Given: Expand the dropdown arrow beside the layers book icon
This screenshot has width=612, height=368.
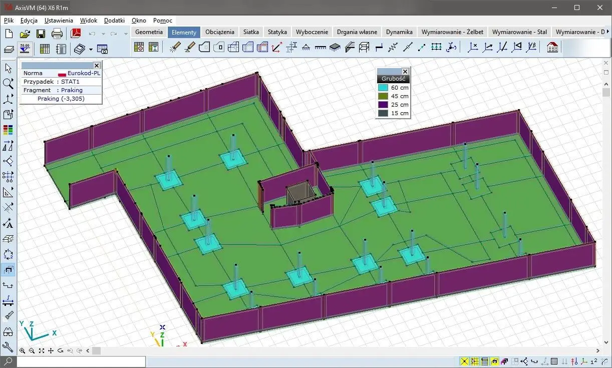Looking at the screenshot, I should pos(91,49).
